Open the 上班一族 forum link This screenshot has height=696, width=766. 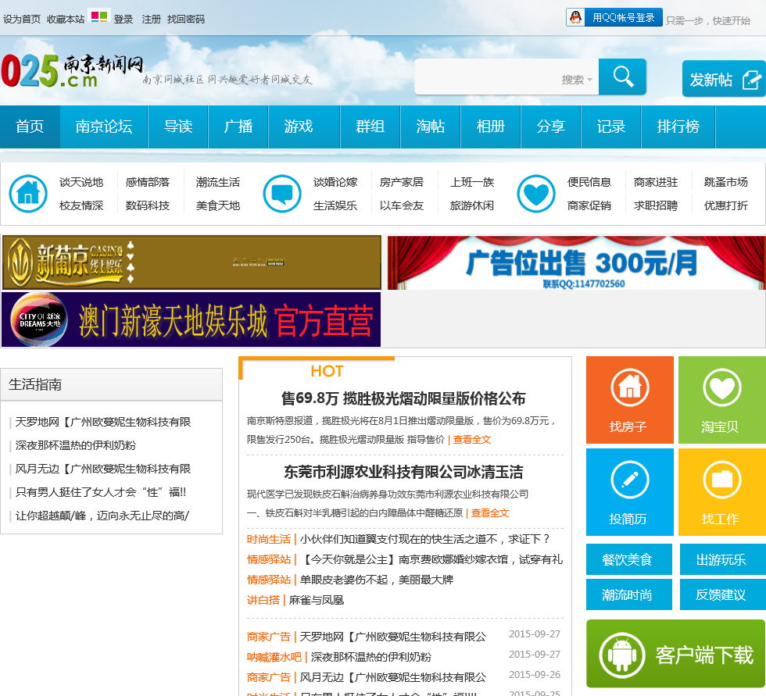tap(472, 182)
